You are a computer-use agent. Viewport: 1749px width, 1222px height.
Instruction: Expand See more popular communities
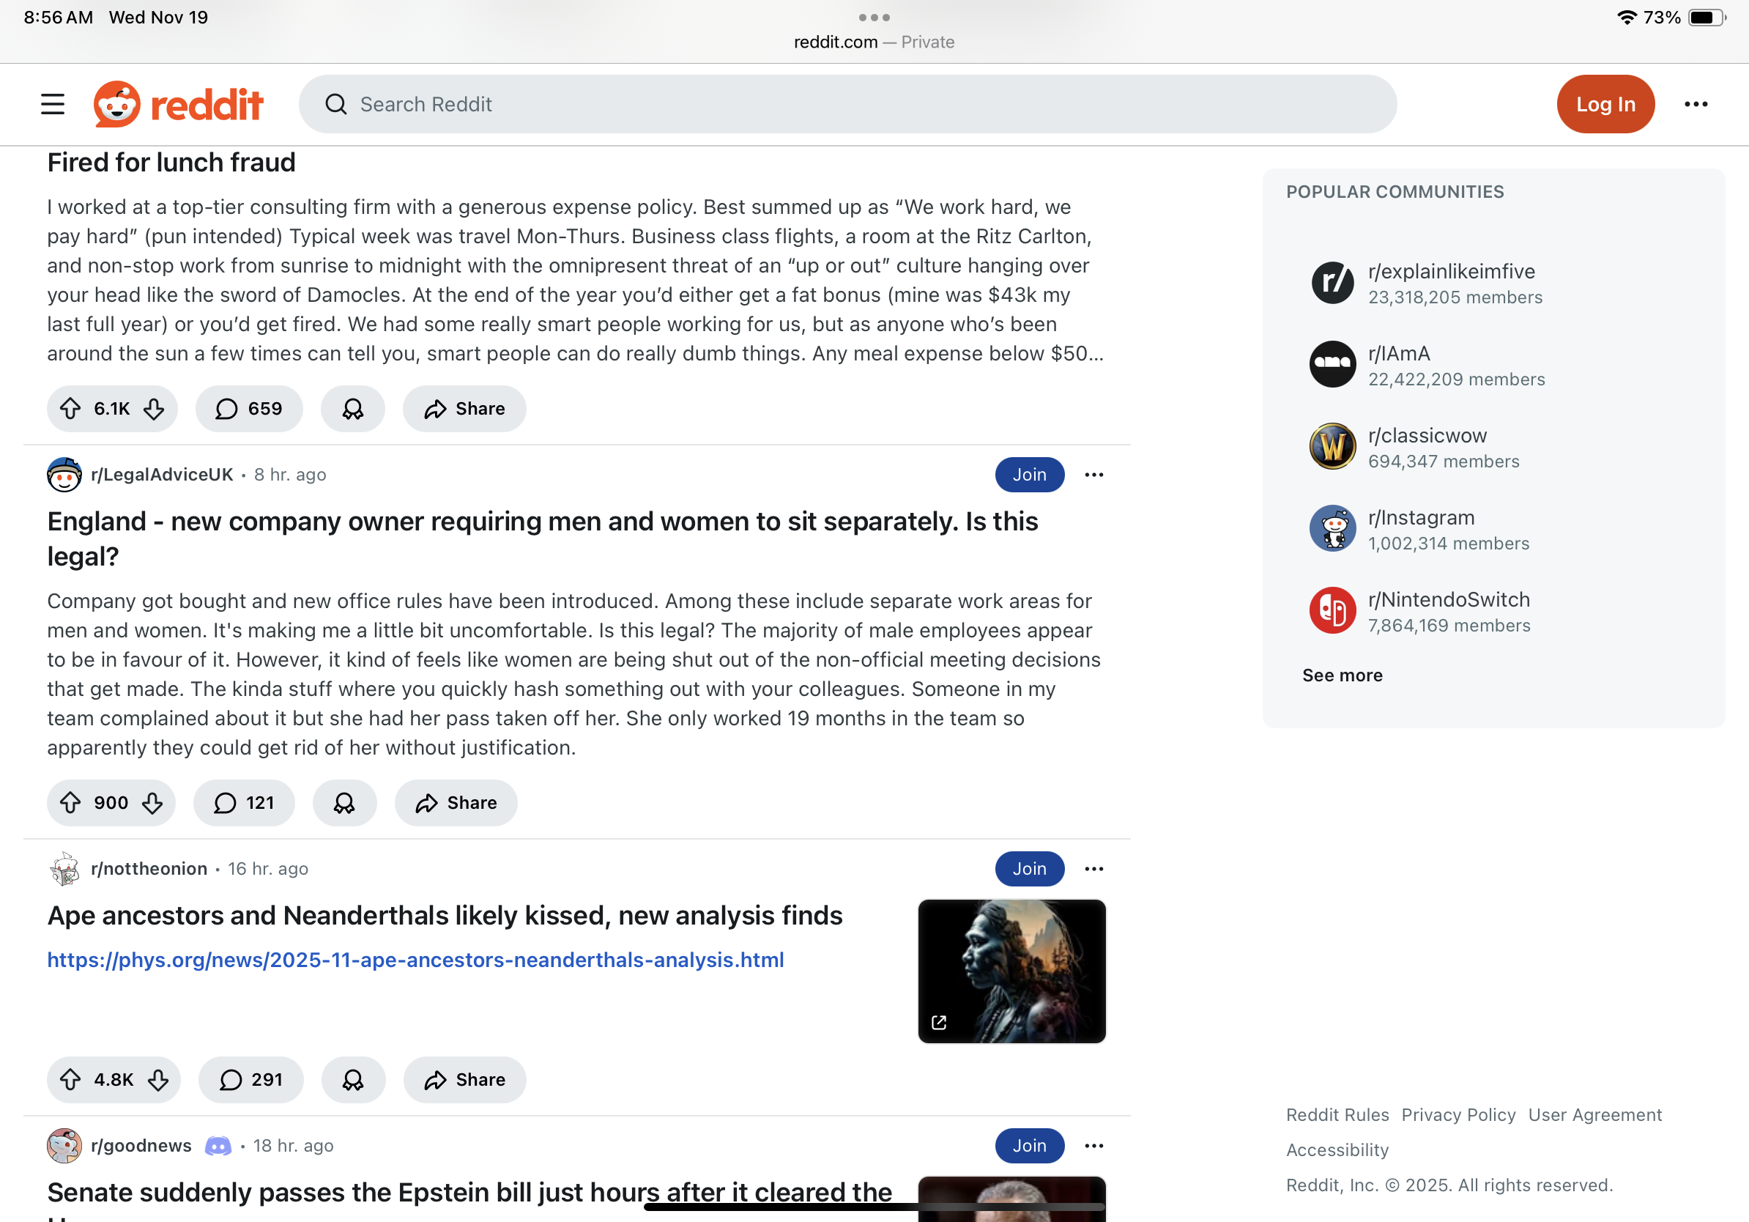pos(1343,675)
